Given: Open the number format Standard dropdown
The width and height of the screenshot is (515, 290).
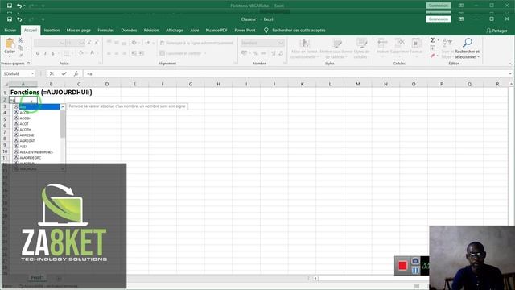Looking at the screenshot, I should [x=281, y=43].
